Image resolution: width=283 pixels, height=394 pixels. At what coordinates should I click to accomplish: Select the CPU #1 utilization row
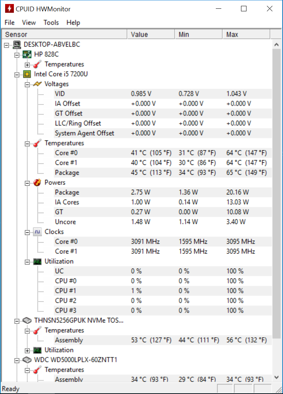click(163, 291)
